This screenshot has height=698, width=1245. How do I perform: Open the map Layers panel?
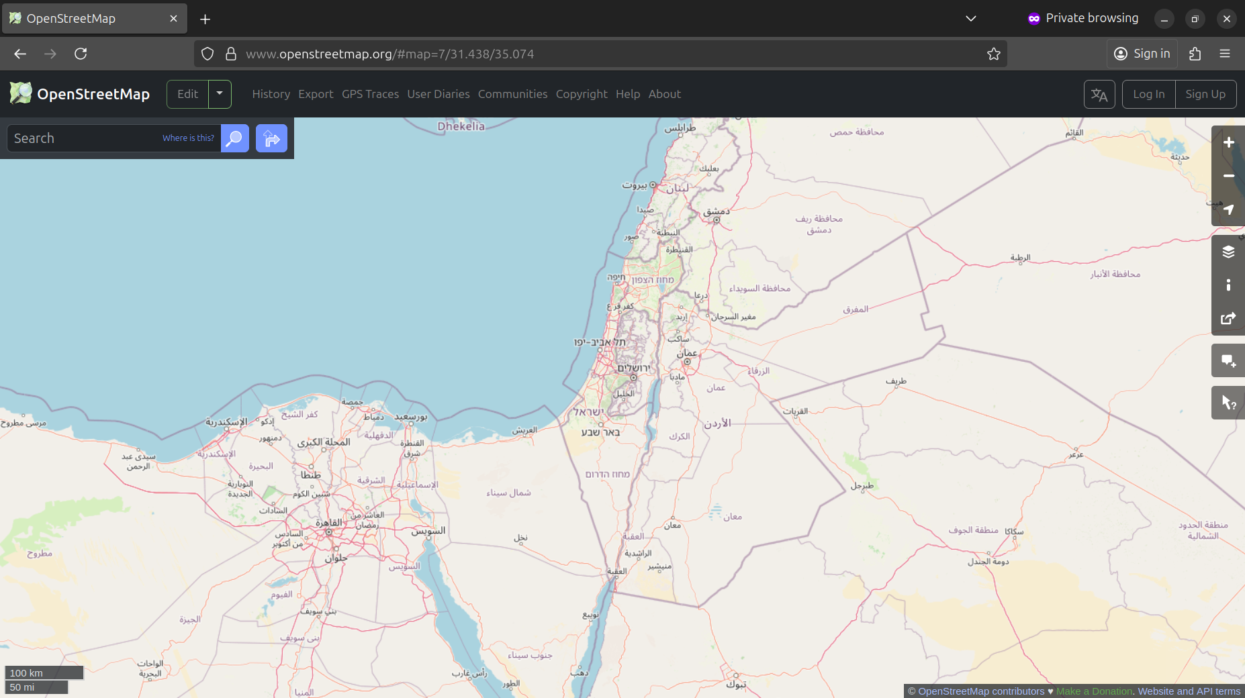point(1228,252)
